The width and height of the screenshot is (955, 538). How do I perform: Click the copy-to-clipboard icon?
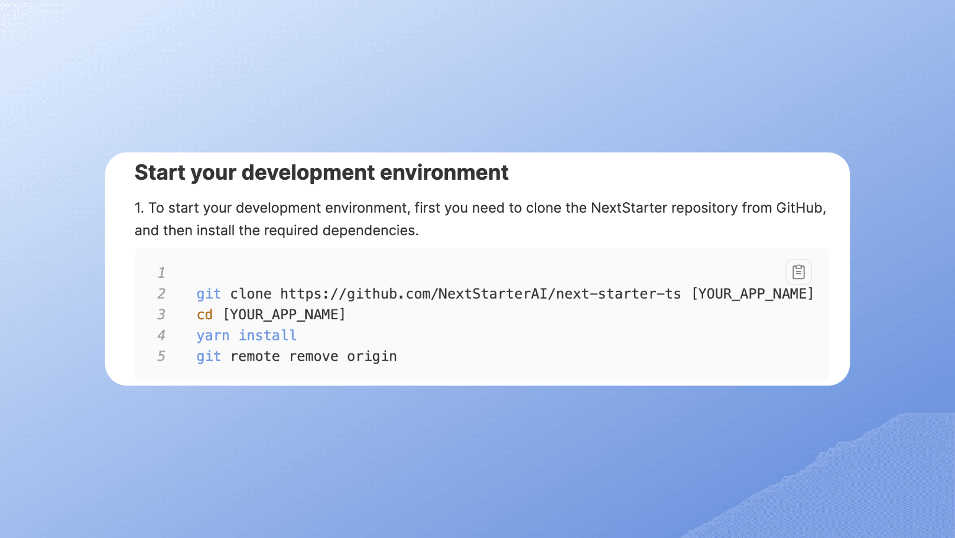(799, 271)
